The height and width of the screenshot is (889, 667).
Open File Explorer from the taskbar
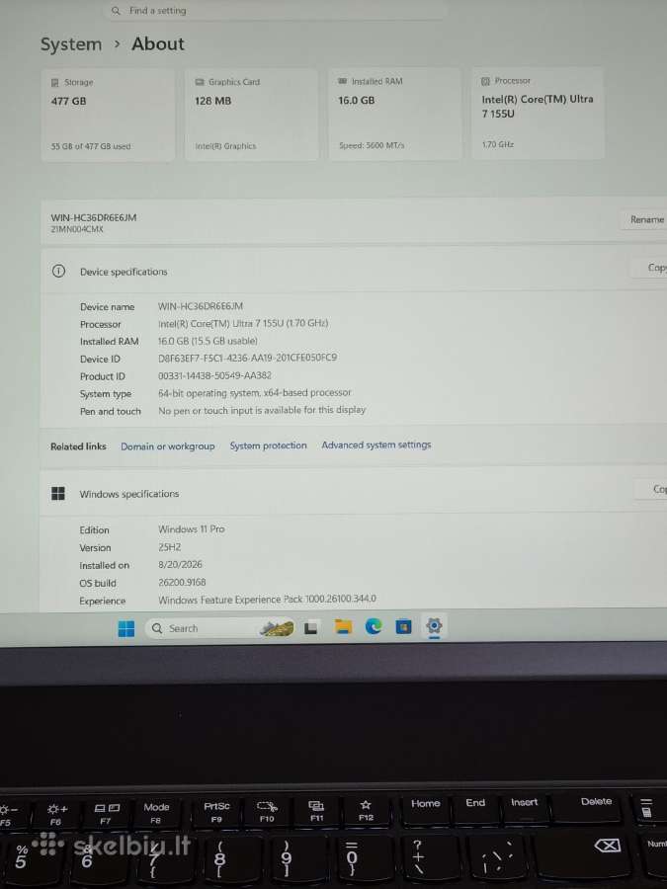343,626
